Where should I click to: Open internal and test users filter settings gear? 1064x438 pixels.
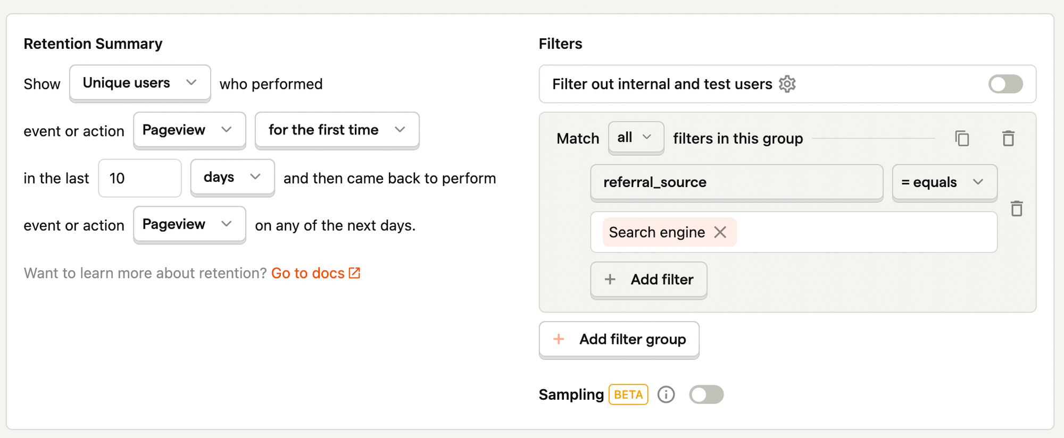[x=787, y=84]
